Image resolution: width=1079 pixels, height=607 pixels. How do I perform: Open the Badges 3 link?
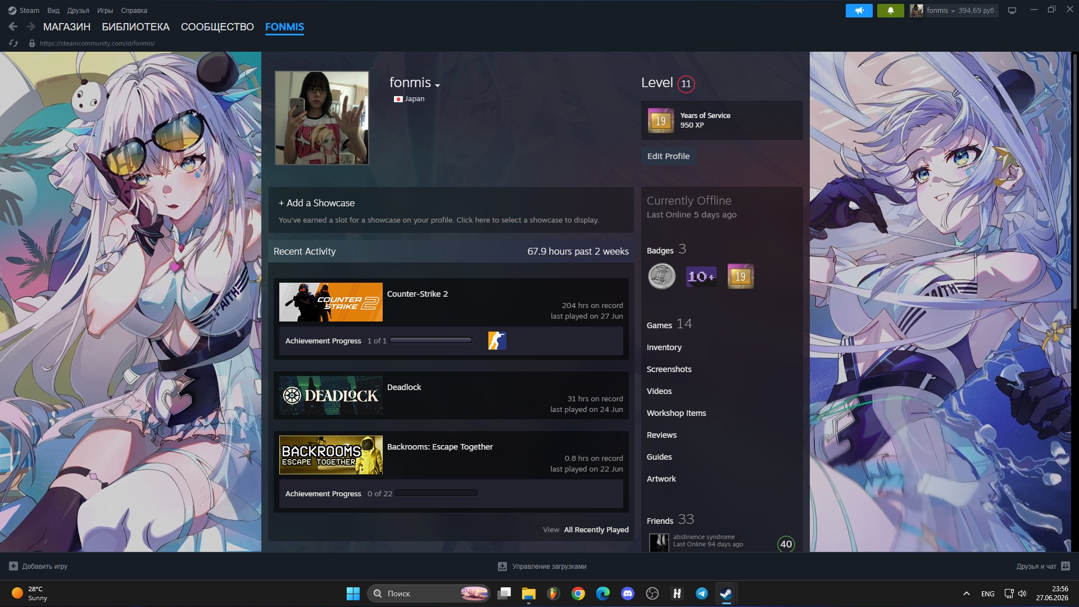(x=666, y=250)
